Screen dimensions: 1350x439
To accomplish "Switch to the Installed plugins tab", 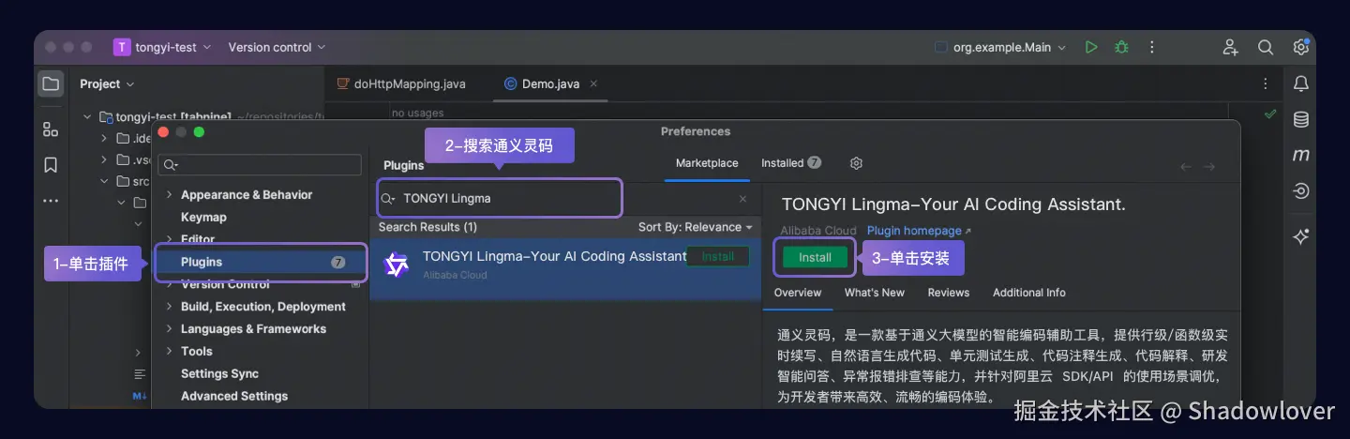I will (790, 163).
